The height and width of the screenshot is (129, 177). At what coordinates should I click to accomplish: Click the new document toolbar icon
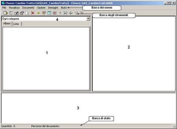click(6, 13)
